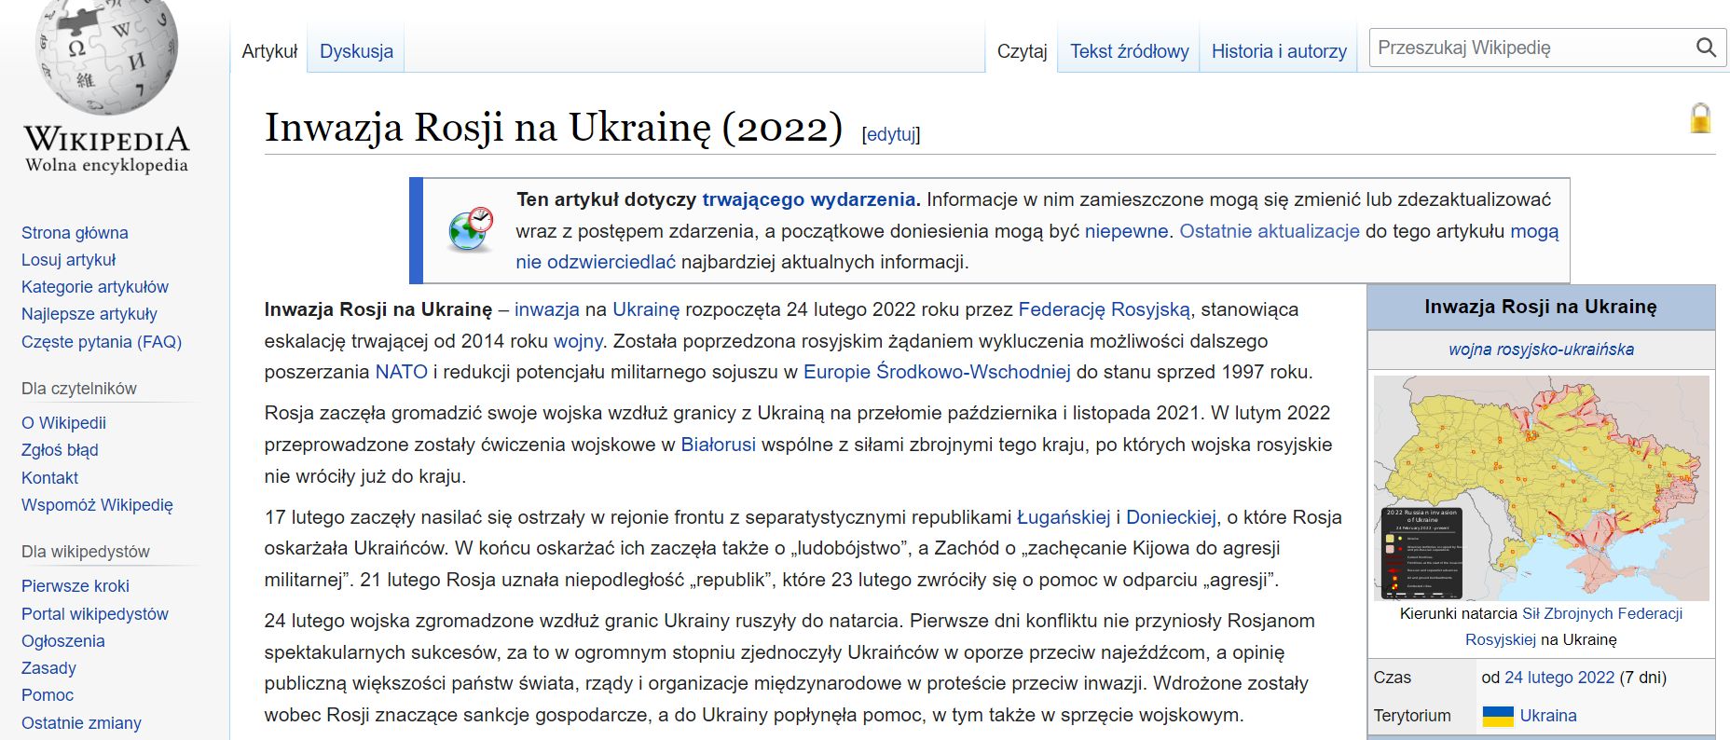1730x740 pixels.
Task: Open wojna rosyjsko-ukraińska infobox link
Action: (x=1541, y=349)
